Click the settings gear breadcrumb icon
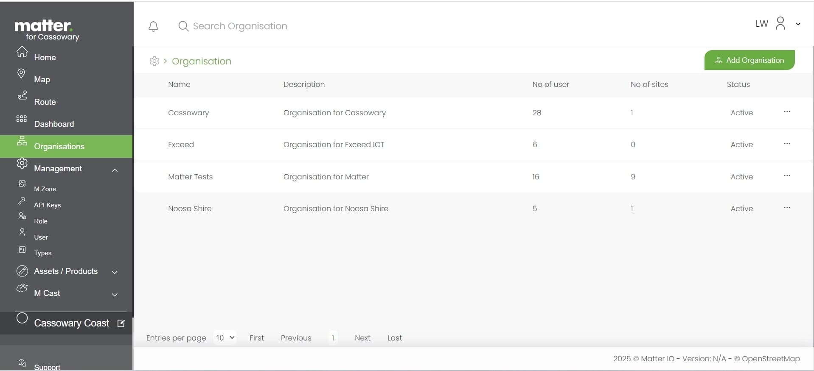Image resolution: width=814 pixels, height=371 pixels. 154,61
